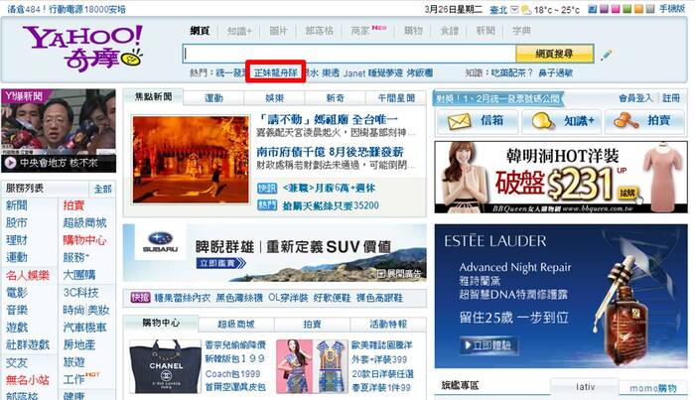Click the Subaru logo in the banner ad
695x400 pixels.
[160, 242]
